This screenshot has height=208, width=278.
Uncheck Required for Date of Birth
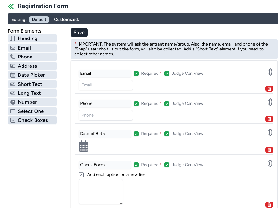pos(136,134)
